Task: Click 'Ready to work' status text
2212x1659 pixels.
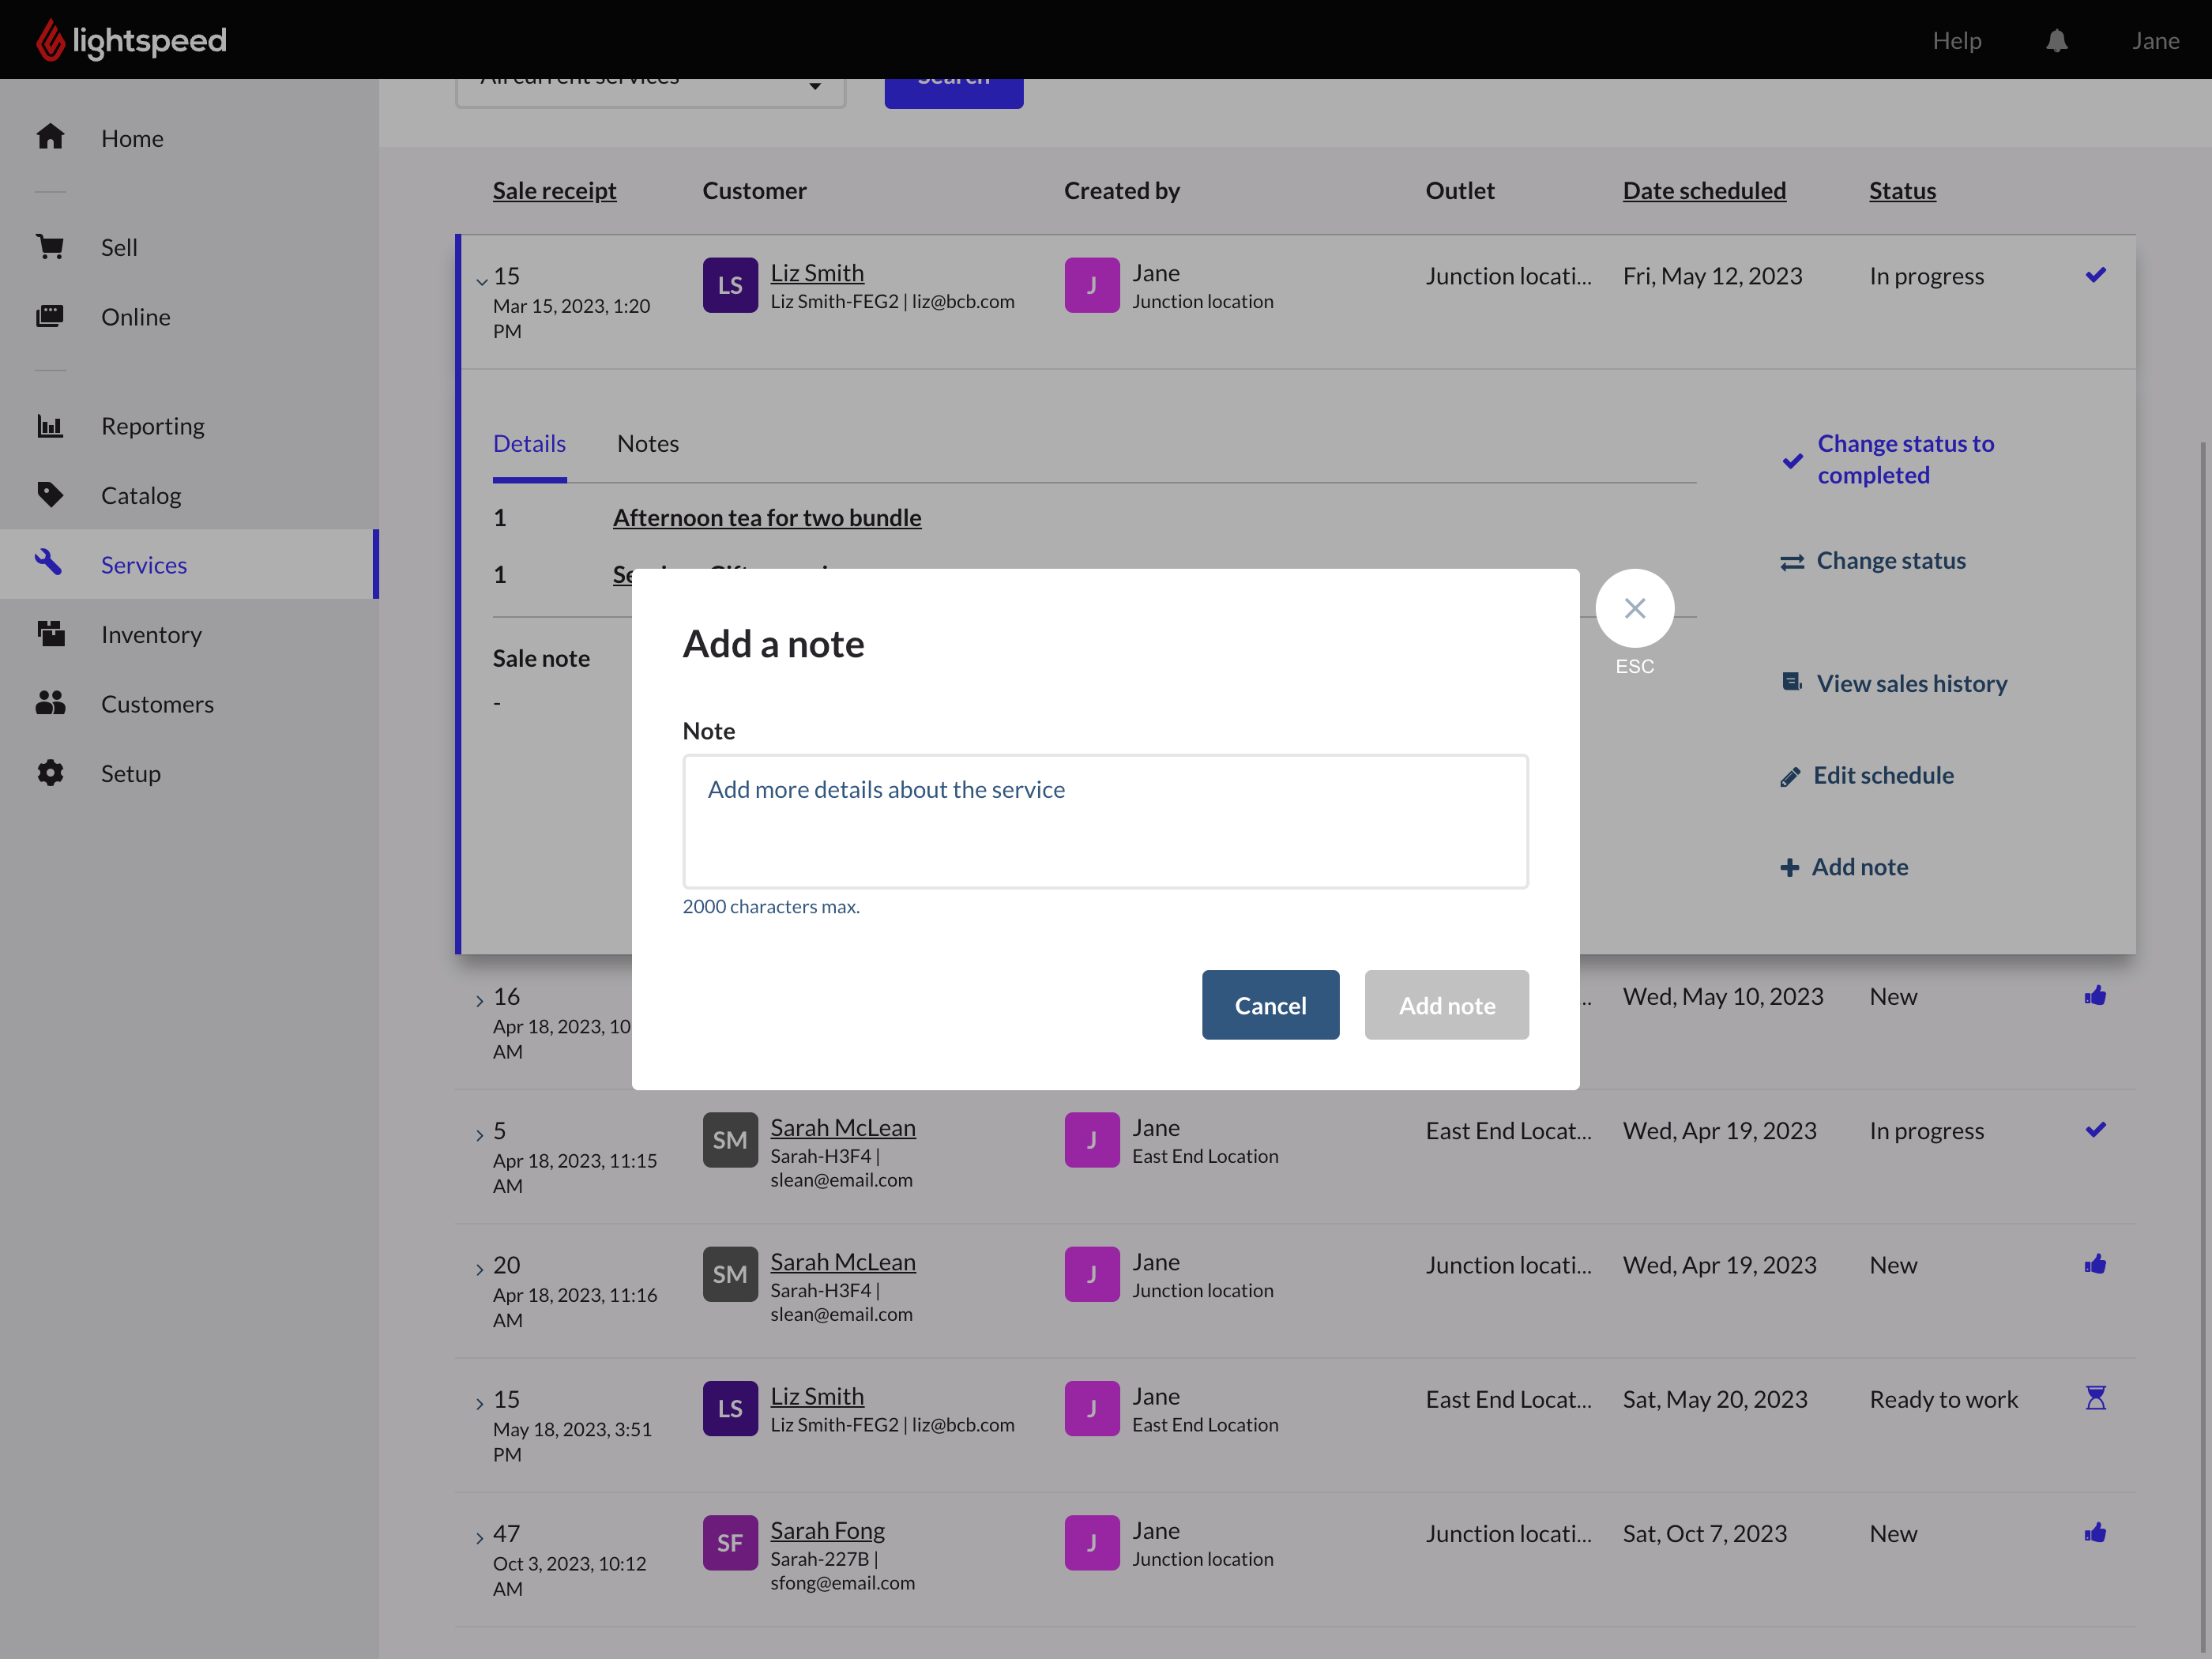Action: [1943, 1399]
